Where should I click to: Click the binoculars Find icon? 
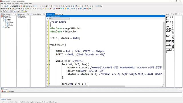click(2, 9)
